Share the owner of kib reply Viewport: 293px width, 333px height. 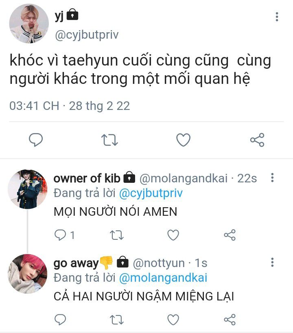coord(230,235)
